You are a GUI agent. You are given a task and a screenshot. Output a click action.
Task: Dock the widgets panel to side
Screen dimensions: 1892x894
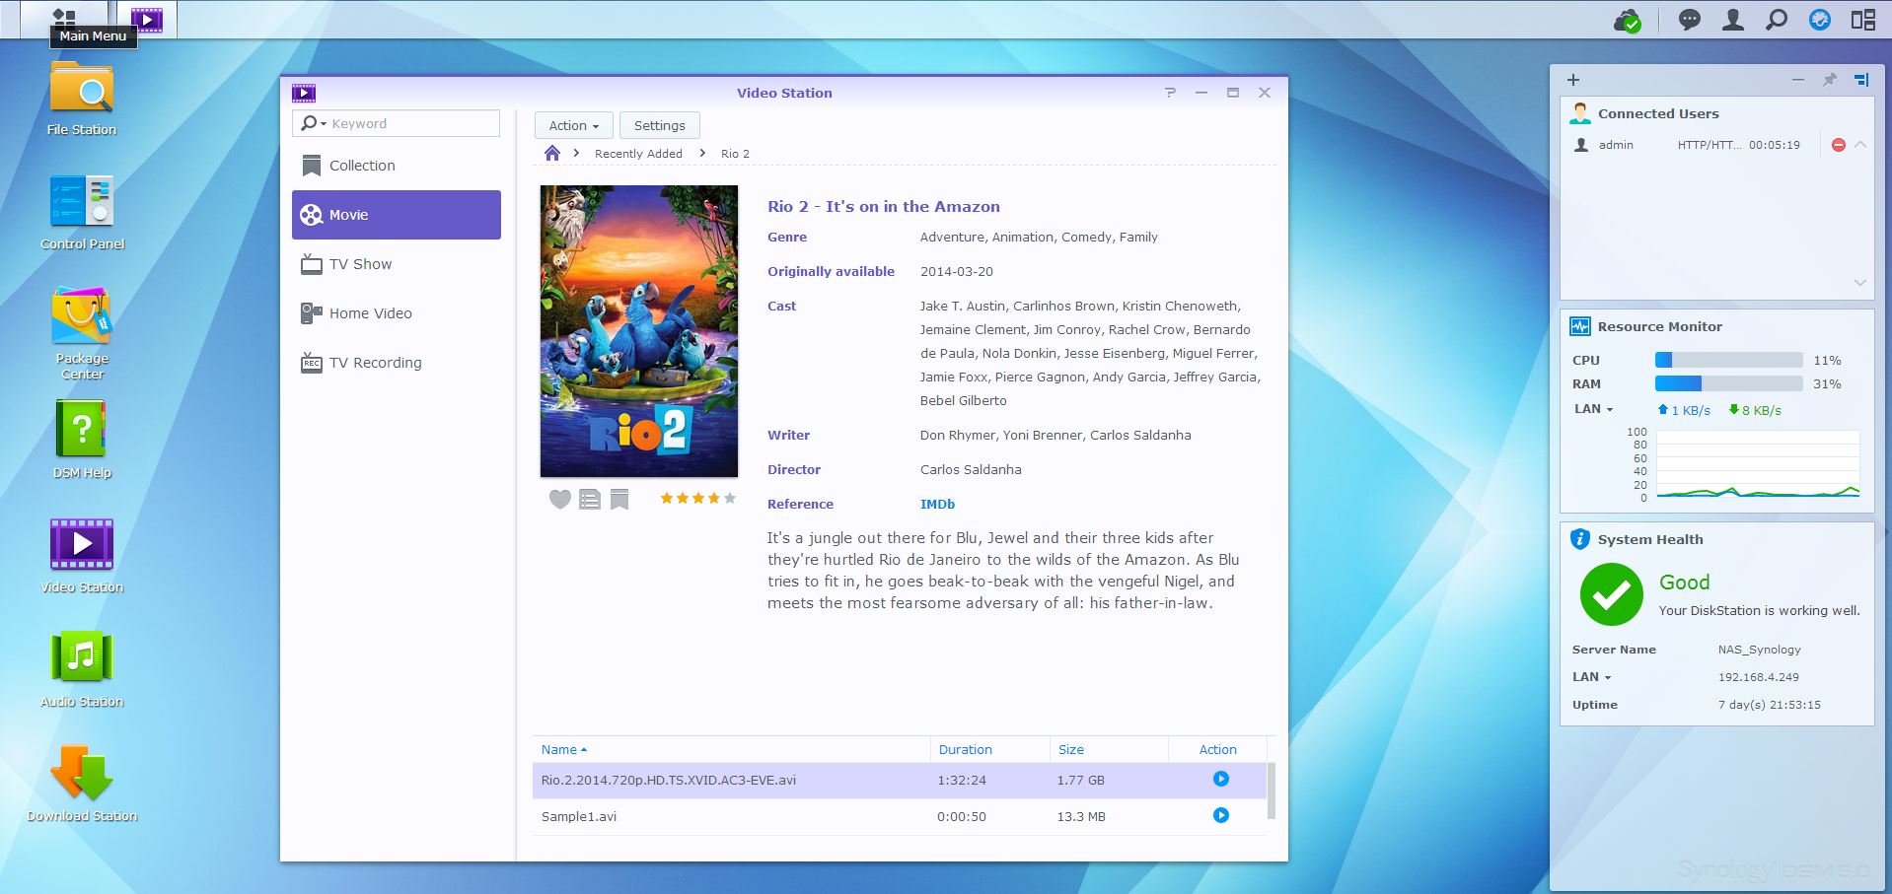click(1861, 80)
